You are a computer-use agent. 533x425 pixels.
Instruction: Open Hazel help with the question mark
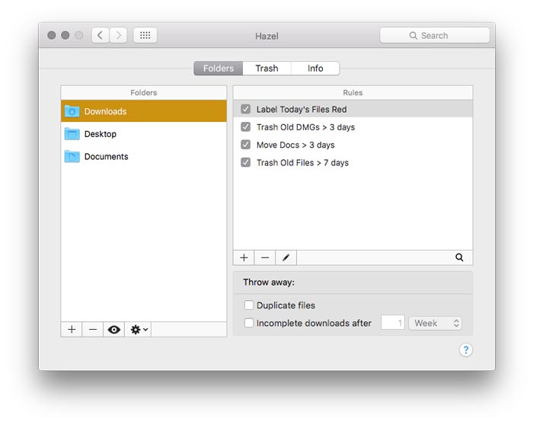point(466,350)
